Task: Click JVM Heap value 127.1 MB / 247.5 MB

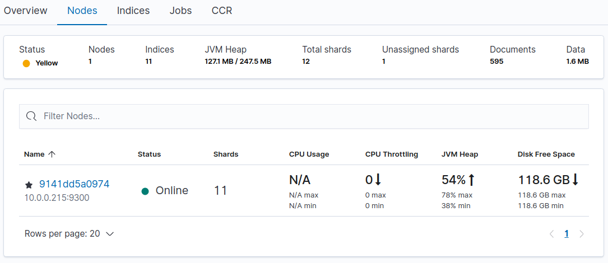Action: (x=238, y=61)
